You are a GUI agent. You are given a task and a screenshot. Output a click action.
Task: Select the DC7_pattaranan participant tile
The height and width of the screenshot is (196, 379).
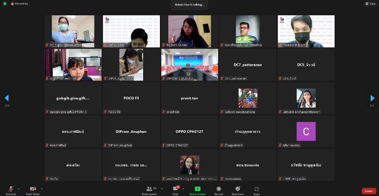click(x=248, y=65)
